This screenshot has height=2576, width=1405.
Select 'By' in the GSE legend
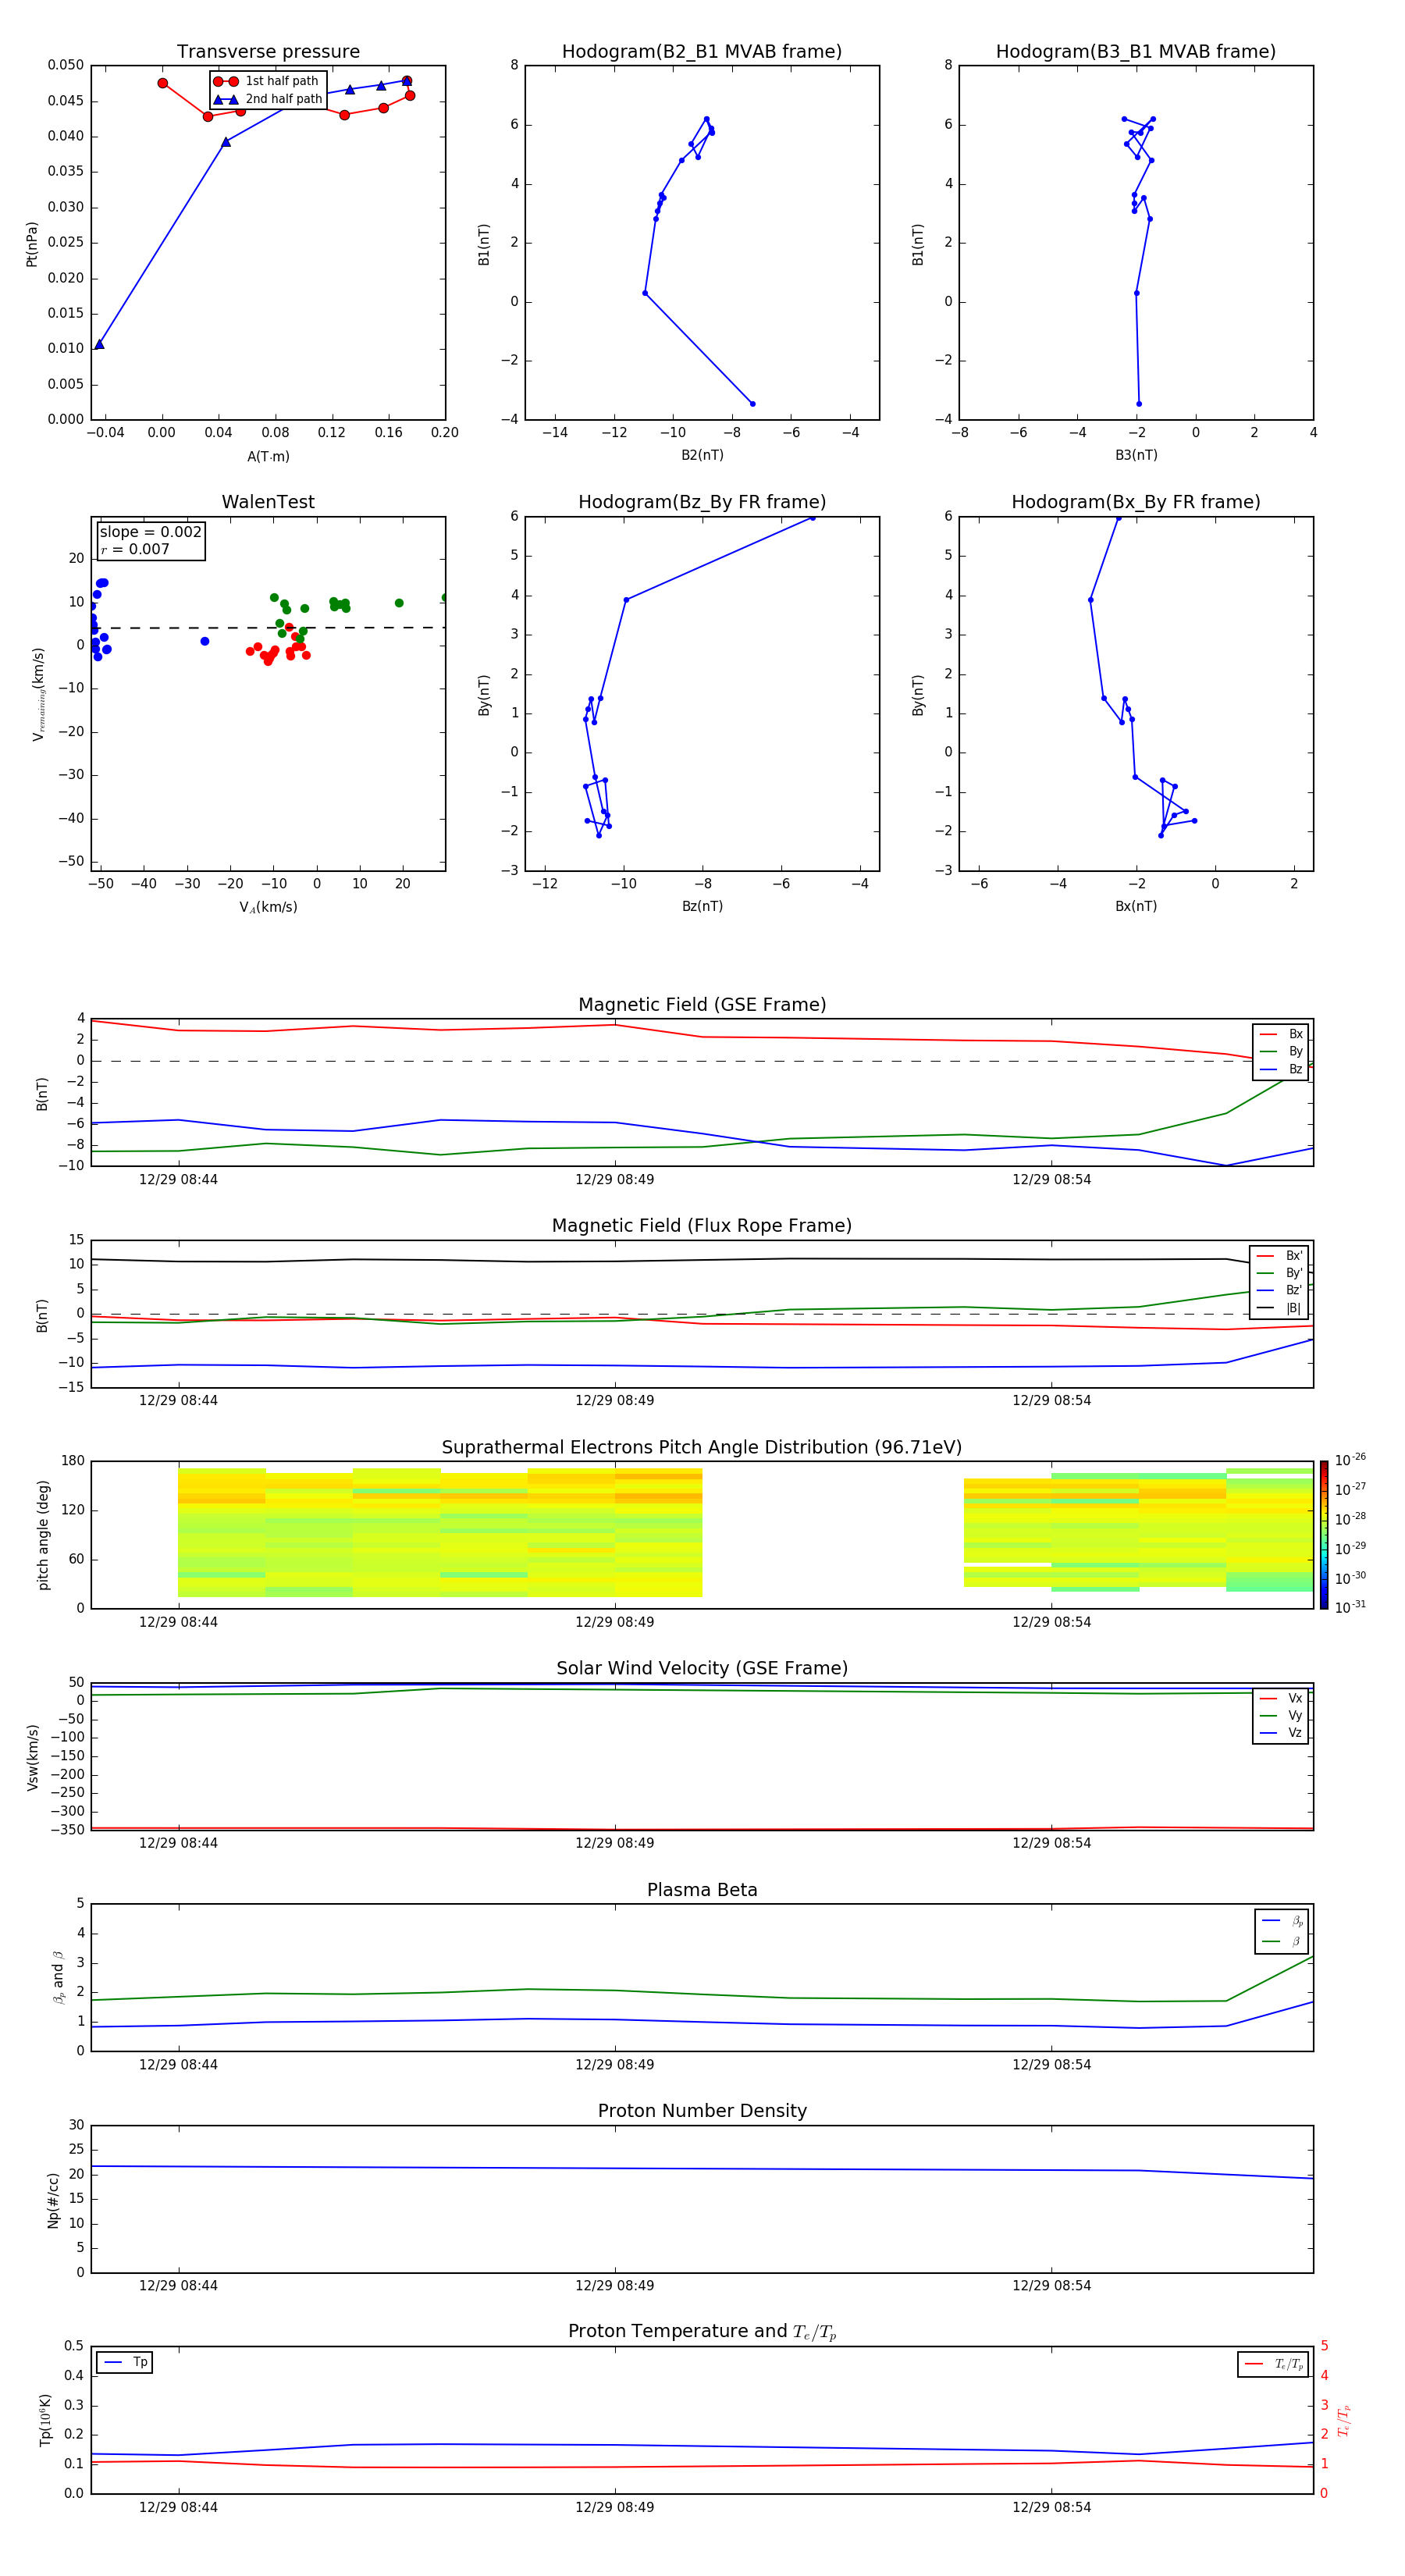click(x=1282, y=1051)
